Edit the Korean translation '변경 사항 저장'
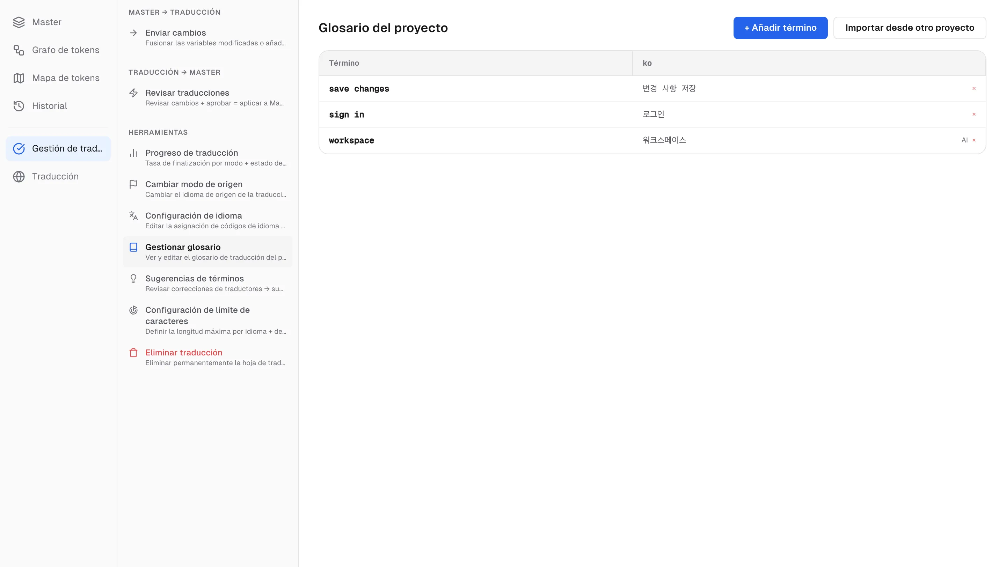This screenshot has height=567, width=1006. point(669,89)
